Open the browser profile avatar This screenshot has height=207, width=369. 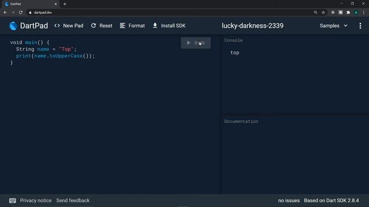[x=356, y=13]
